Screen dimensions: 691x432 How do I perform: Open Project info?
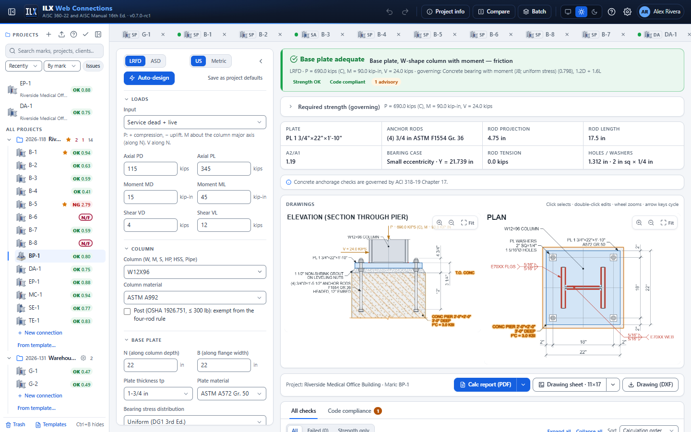click(445, 12)
